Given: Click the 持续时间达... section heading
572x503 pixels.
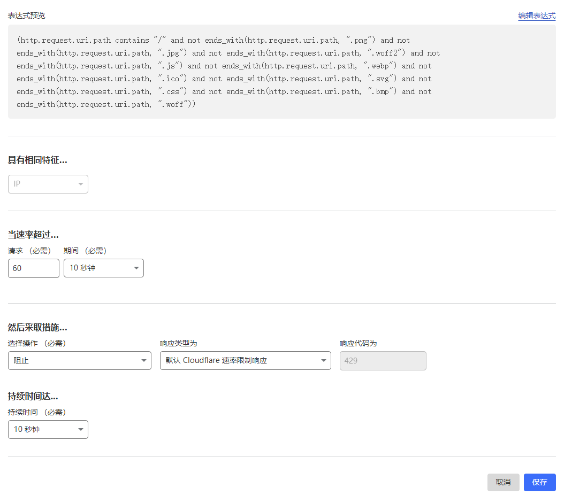Looking at the screenshot, I should [x=33, y=396].
